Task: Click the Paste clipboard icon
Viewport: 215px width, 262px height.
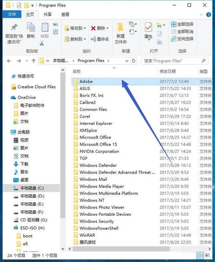Action: click(45, 27)
